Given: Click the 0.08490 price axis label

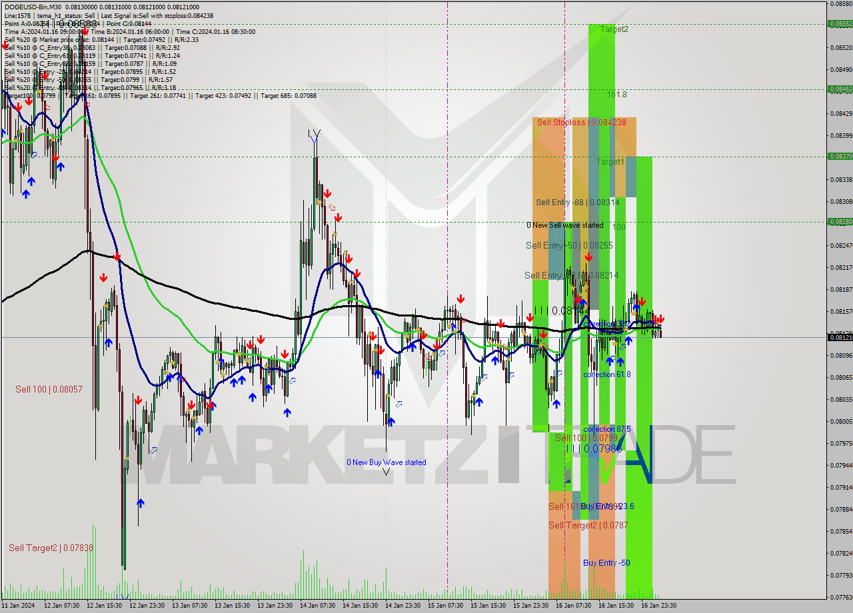Looking at the screenshot, I should (841, 69).
